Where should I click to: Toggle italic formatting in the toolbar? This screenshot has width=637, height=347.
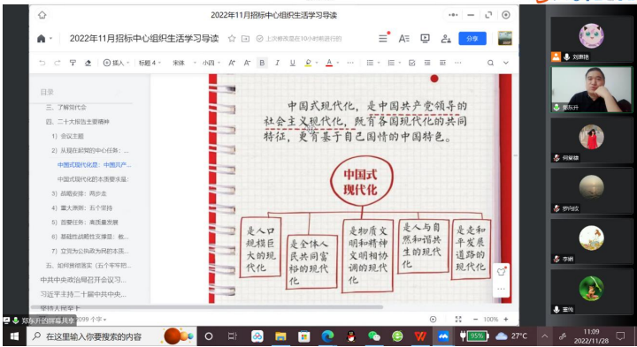(x=277, y=63)
